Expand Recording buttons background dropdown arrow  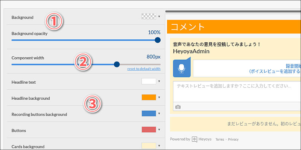pyautogui.click(x=159, y=114)
